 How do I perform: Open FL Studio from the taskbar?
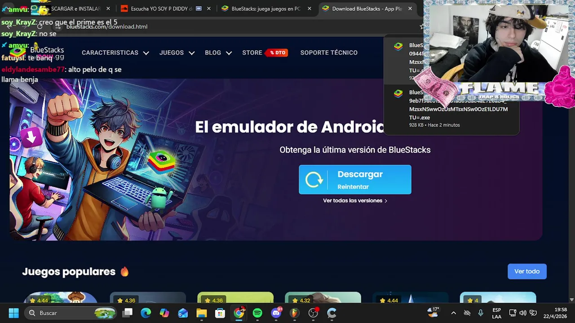[294, 313]
